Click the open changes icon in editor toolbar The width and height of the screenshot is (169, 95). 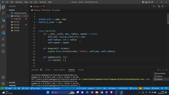tap(159, 6)
